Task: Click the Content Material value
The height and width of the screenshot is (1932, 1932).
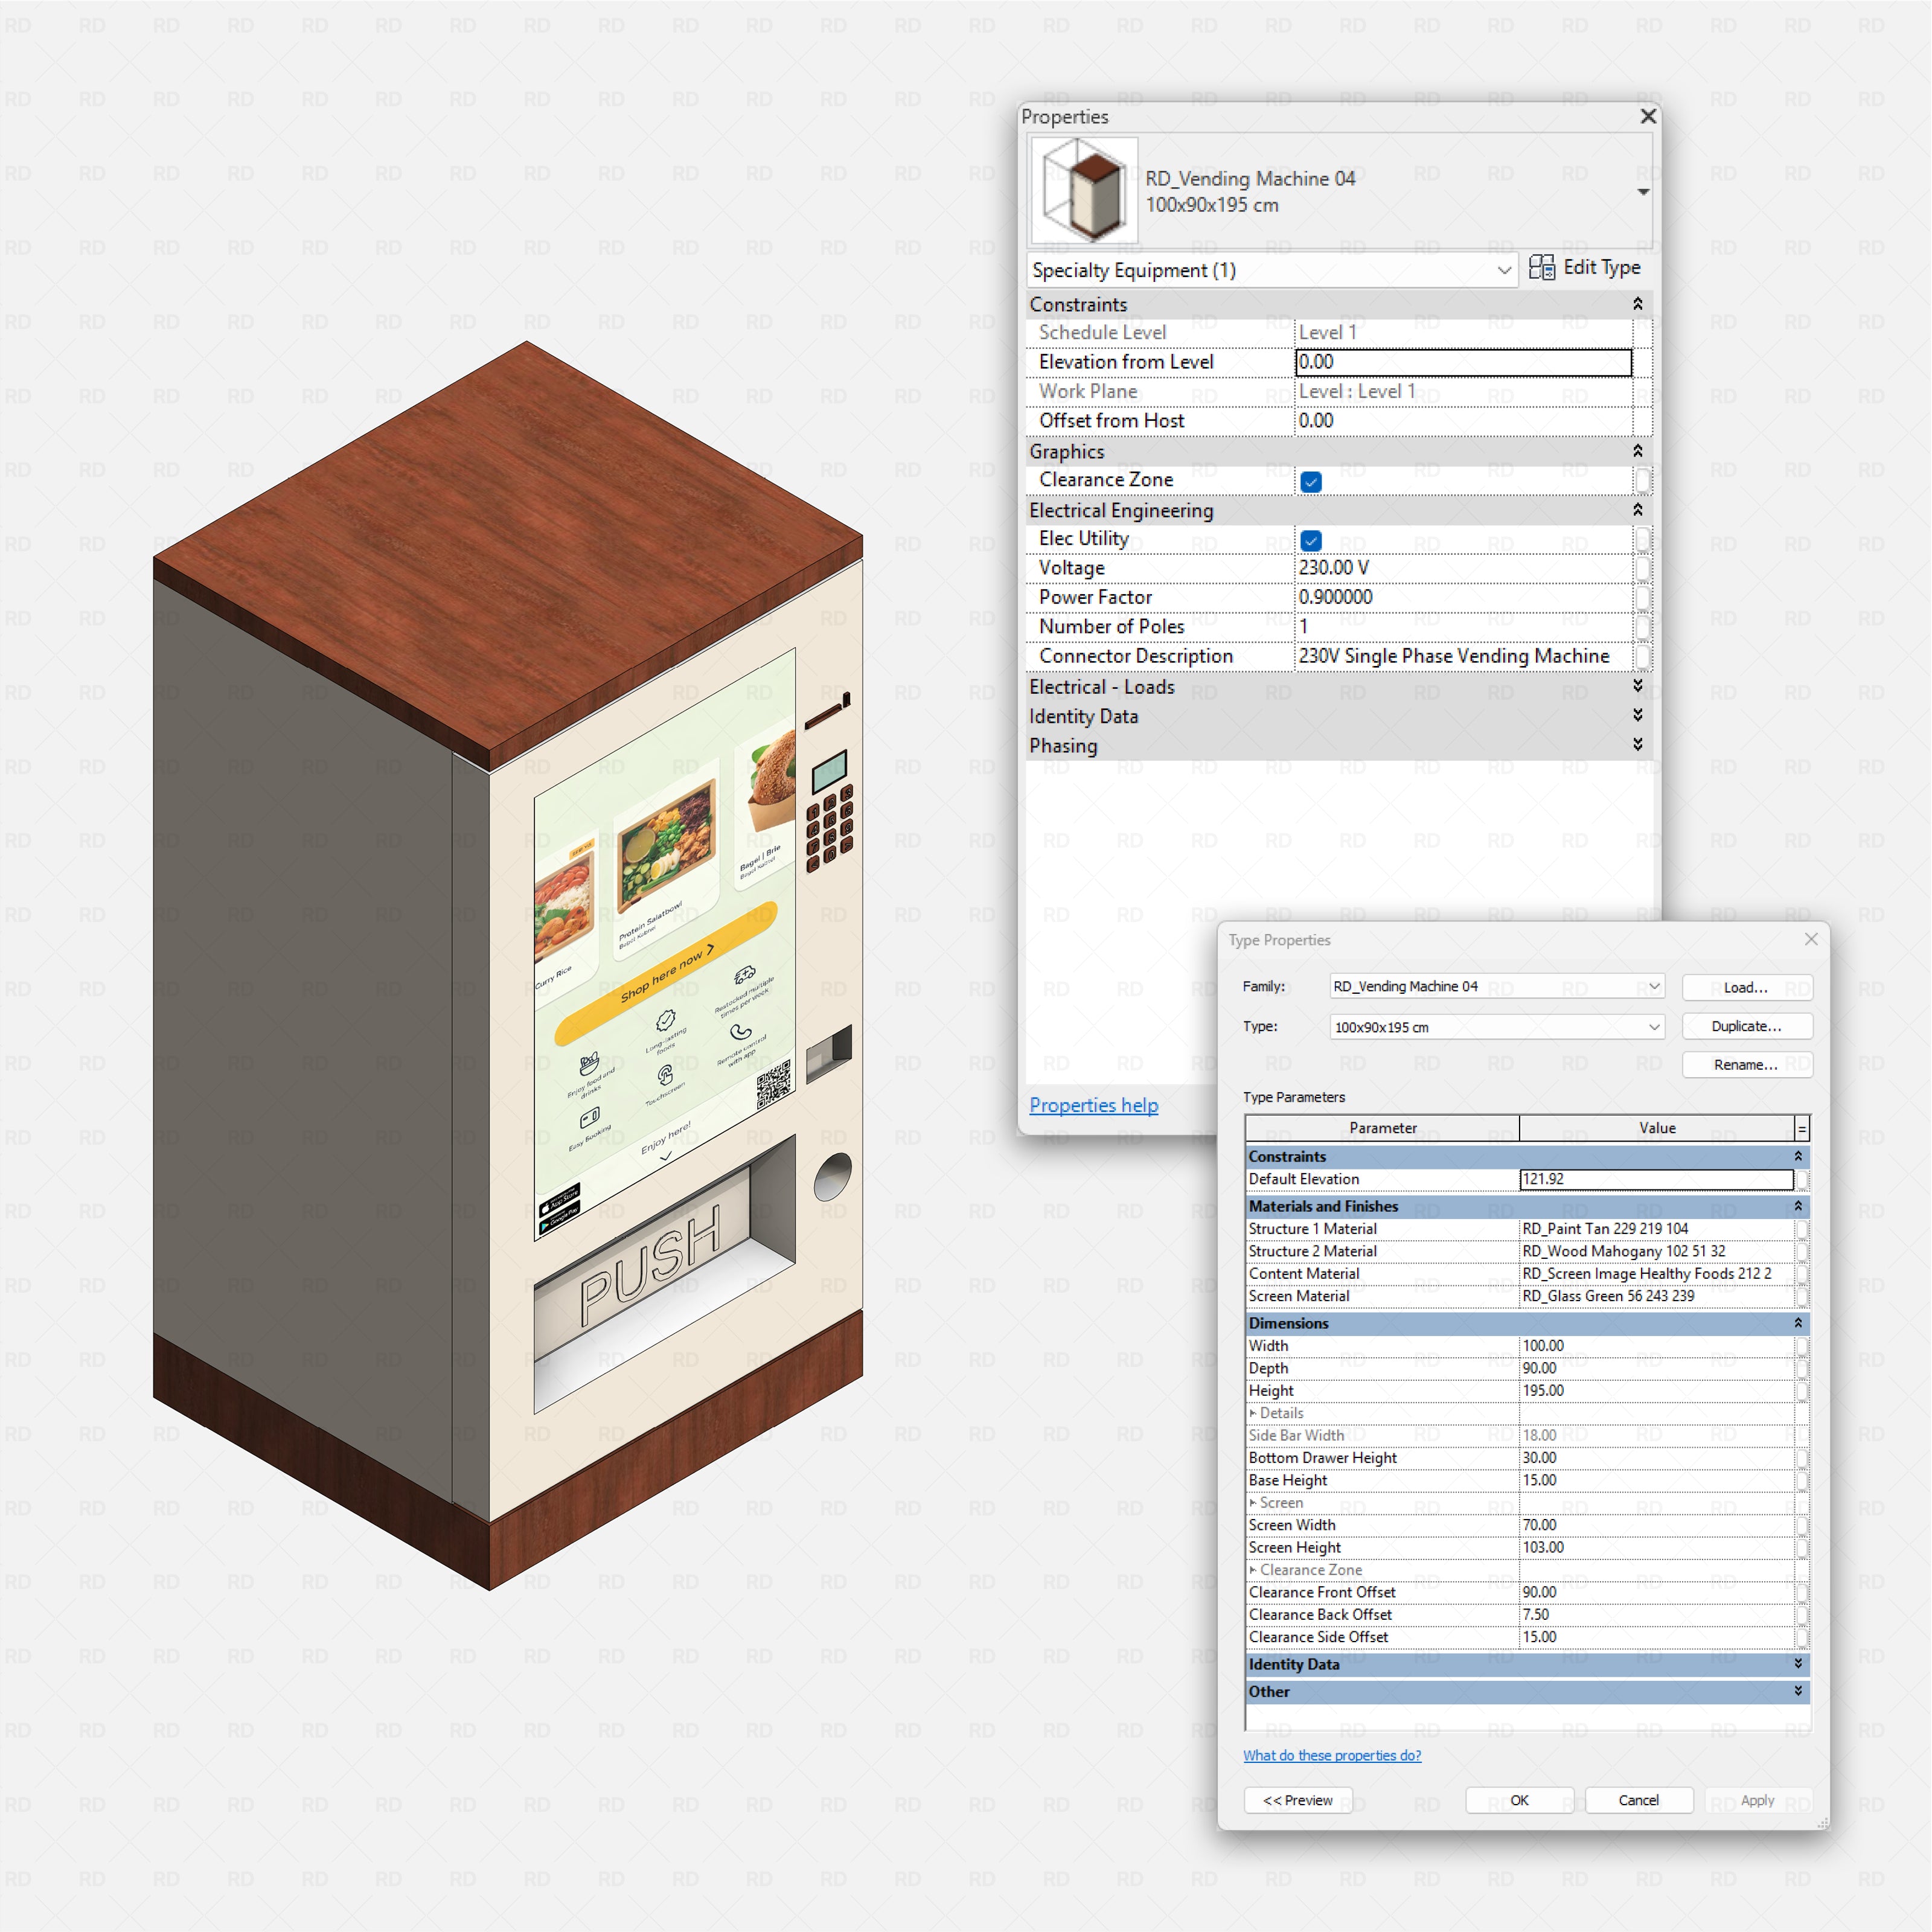Action: click(x=1656, y=1274)
